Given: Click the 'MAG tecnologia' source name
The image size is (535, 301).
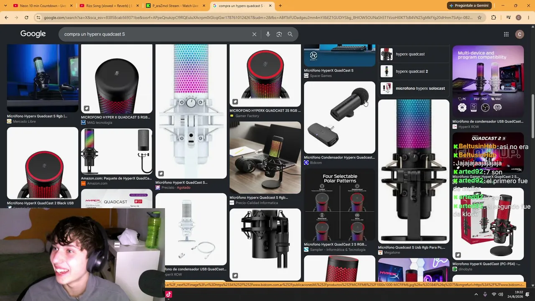Looking at the screenshot, I should [99, 123].
